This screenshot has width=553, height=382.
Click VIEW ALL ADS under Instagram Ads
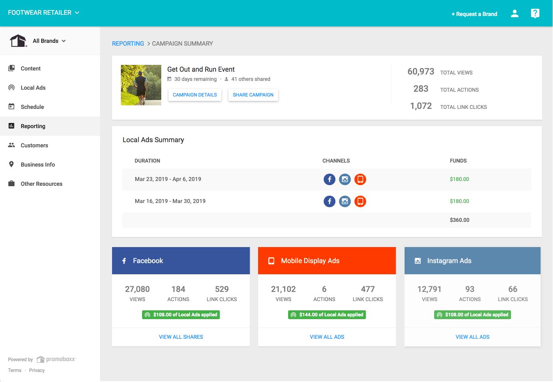tap(473, 337)
